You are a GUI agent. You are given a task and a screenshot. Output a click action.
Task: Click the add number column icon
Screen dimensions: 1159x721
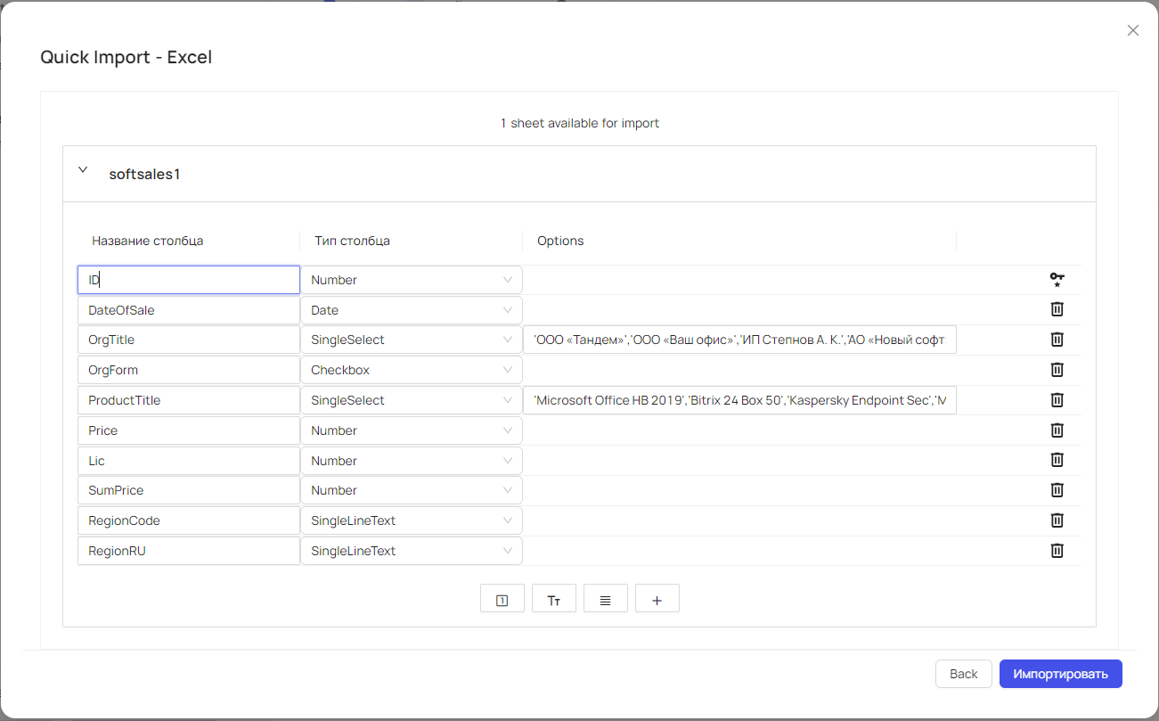click(x=502, y=600)
